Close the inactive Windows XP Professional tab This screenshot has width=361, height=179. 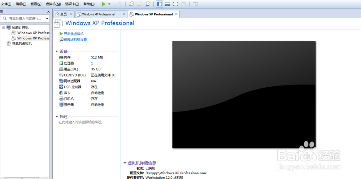click(x=123, y=14)
